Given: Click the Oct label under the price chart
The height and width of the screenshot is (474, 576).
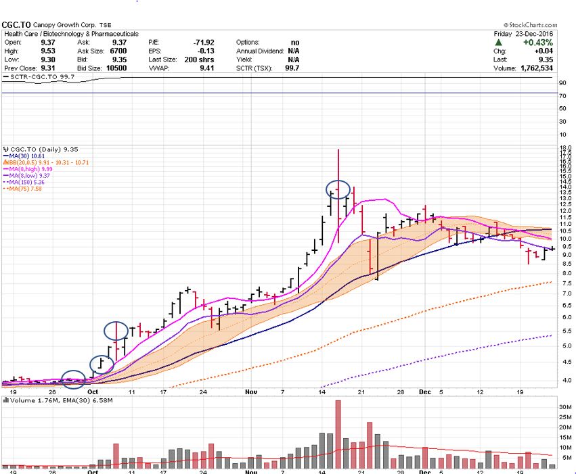Looking at the screenshot, I should point(93,392).
